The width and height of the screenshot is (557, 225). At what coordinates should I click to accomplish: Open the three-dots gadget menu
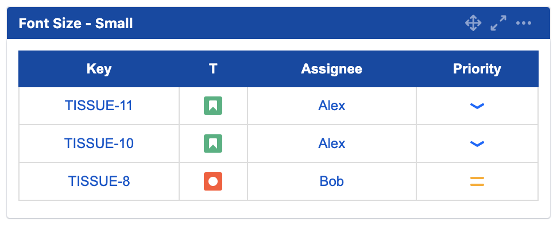click(524, 24)
